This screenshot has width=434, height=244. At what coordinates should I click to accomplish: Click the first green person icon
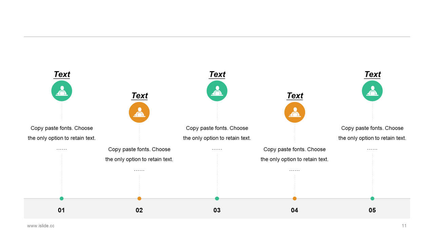pyautogui.click(x=62, y=91)
